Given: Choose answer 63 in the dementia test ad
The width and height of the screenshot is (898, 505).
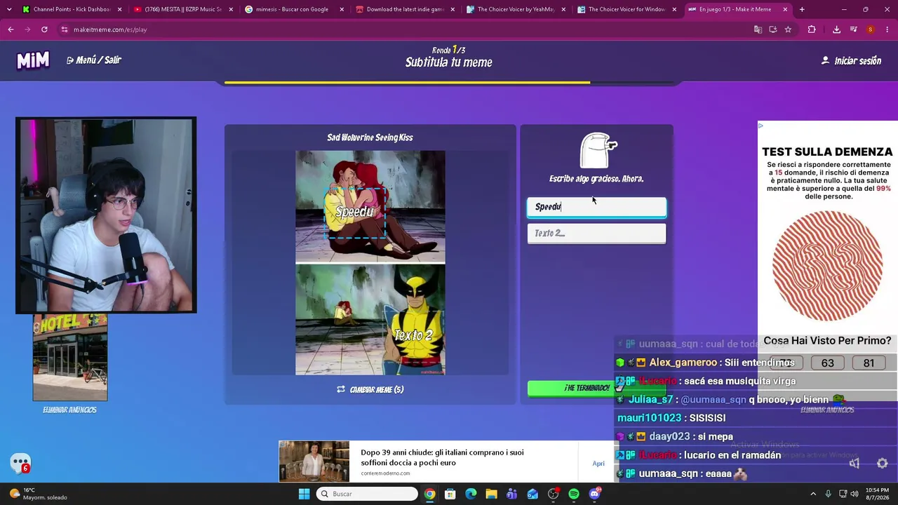Looking at the screenshot, I should point(828,363).
